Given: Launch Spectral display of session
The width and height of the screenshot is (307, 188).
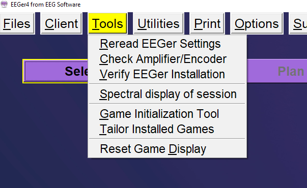Looking at the screenshot, I should point(167,94).
